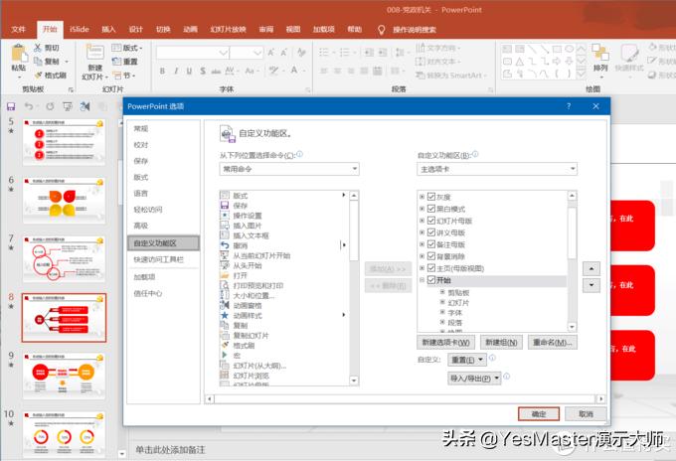
Task: Click the move up arrow button beside the tab tree
Action: pyautogui.click(x=591, y=269)
